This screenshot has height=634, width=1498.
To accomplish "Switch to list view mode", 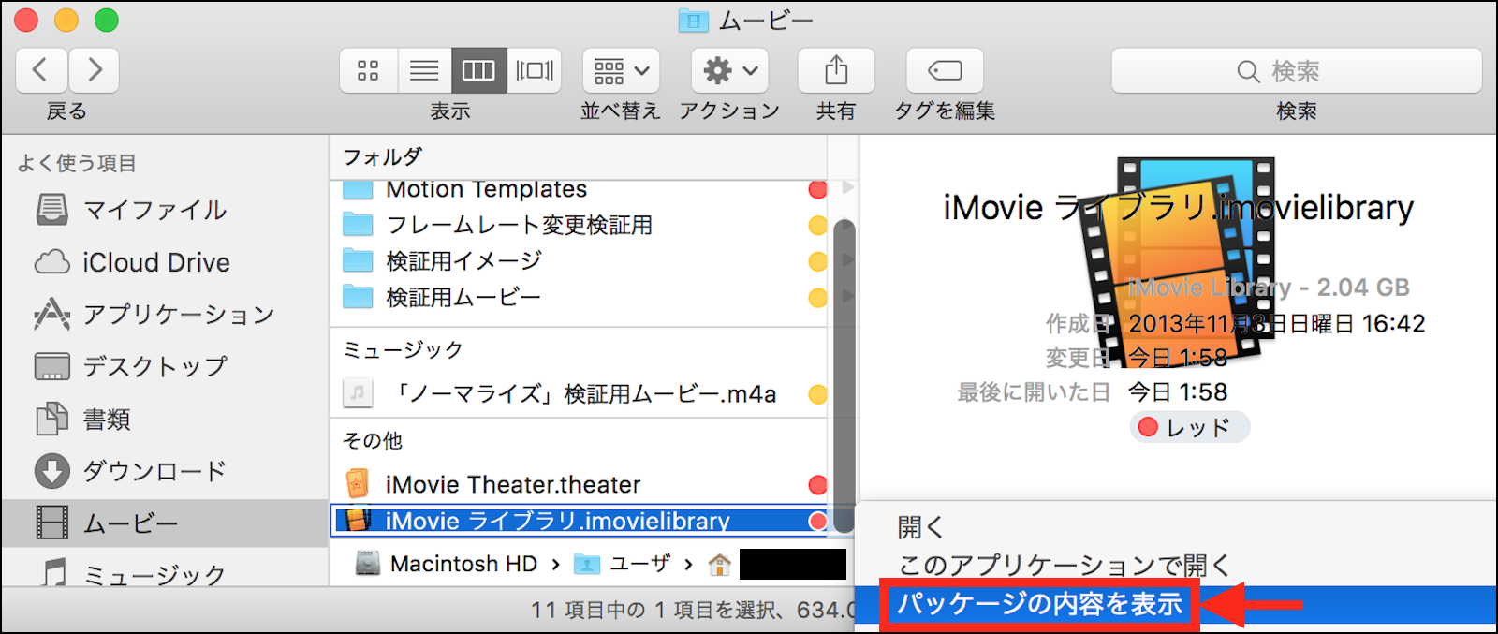I will 424,71.
